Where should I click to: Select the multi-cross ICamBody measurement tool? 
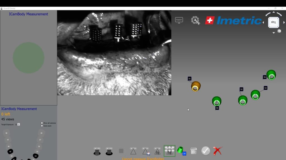pos(170,151)
